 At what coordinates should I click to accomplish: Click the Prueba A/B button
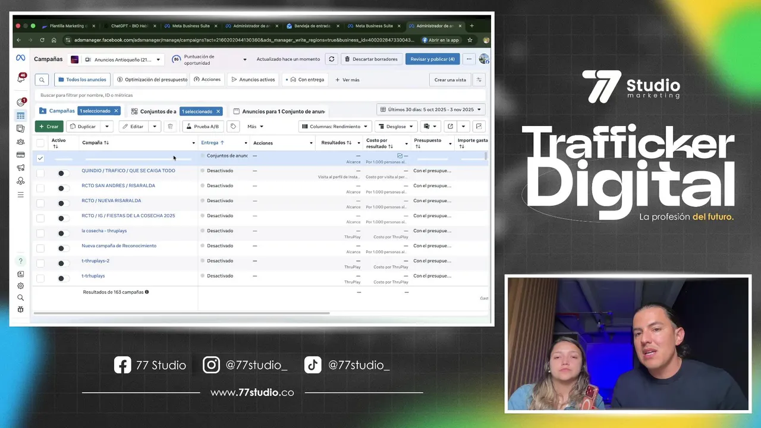coord(202,127)
